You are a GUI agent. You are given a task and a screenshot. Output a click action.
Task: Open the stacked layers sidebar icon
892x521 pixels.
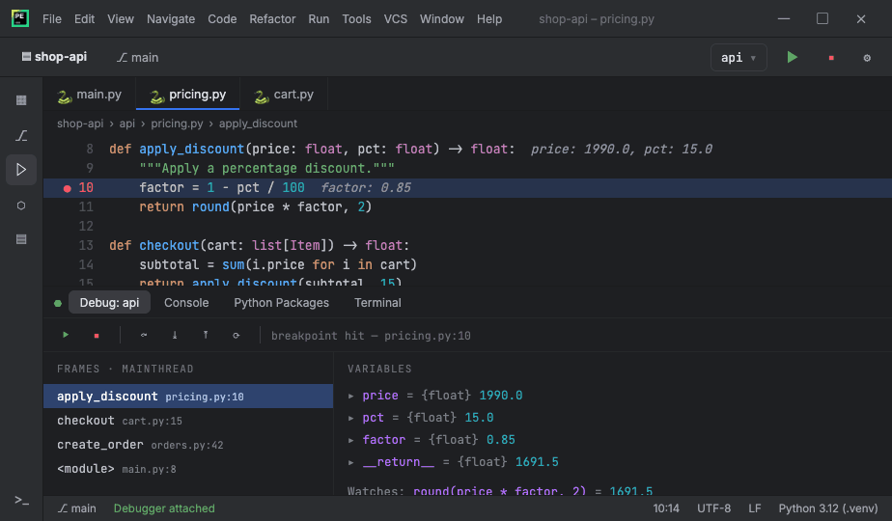pyautogui.click(x=21, y=239)
